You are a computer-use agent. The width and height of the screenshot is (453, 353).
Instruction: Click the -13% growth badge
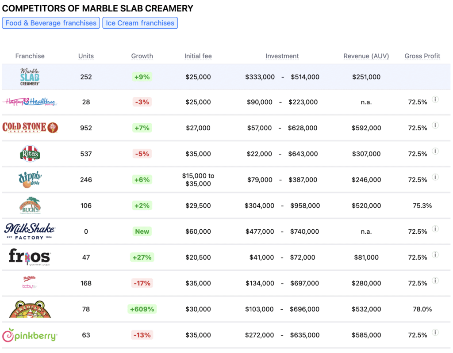142,335
